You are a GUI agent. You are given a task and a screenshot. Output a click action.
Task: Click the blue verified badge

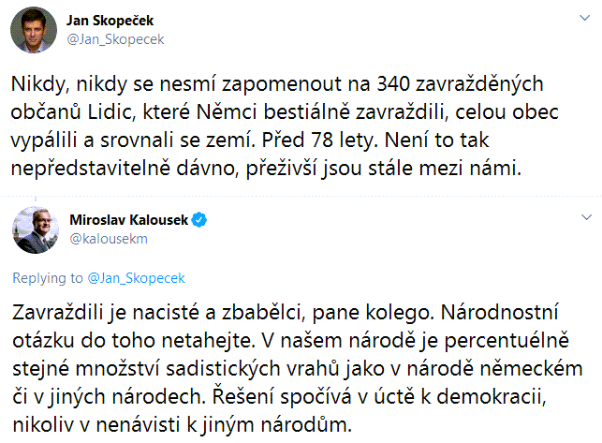click(x=200, y=220)
